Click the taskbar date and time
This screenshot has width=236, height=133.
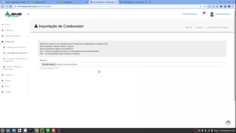click(x=225, y=130)
